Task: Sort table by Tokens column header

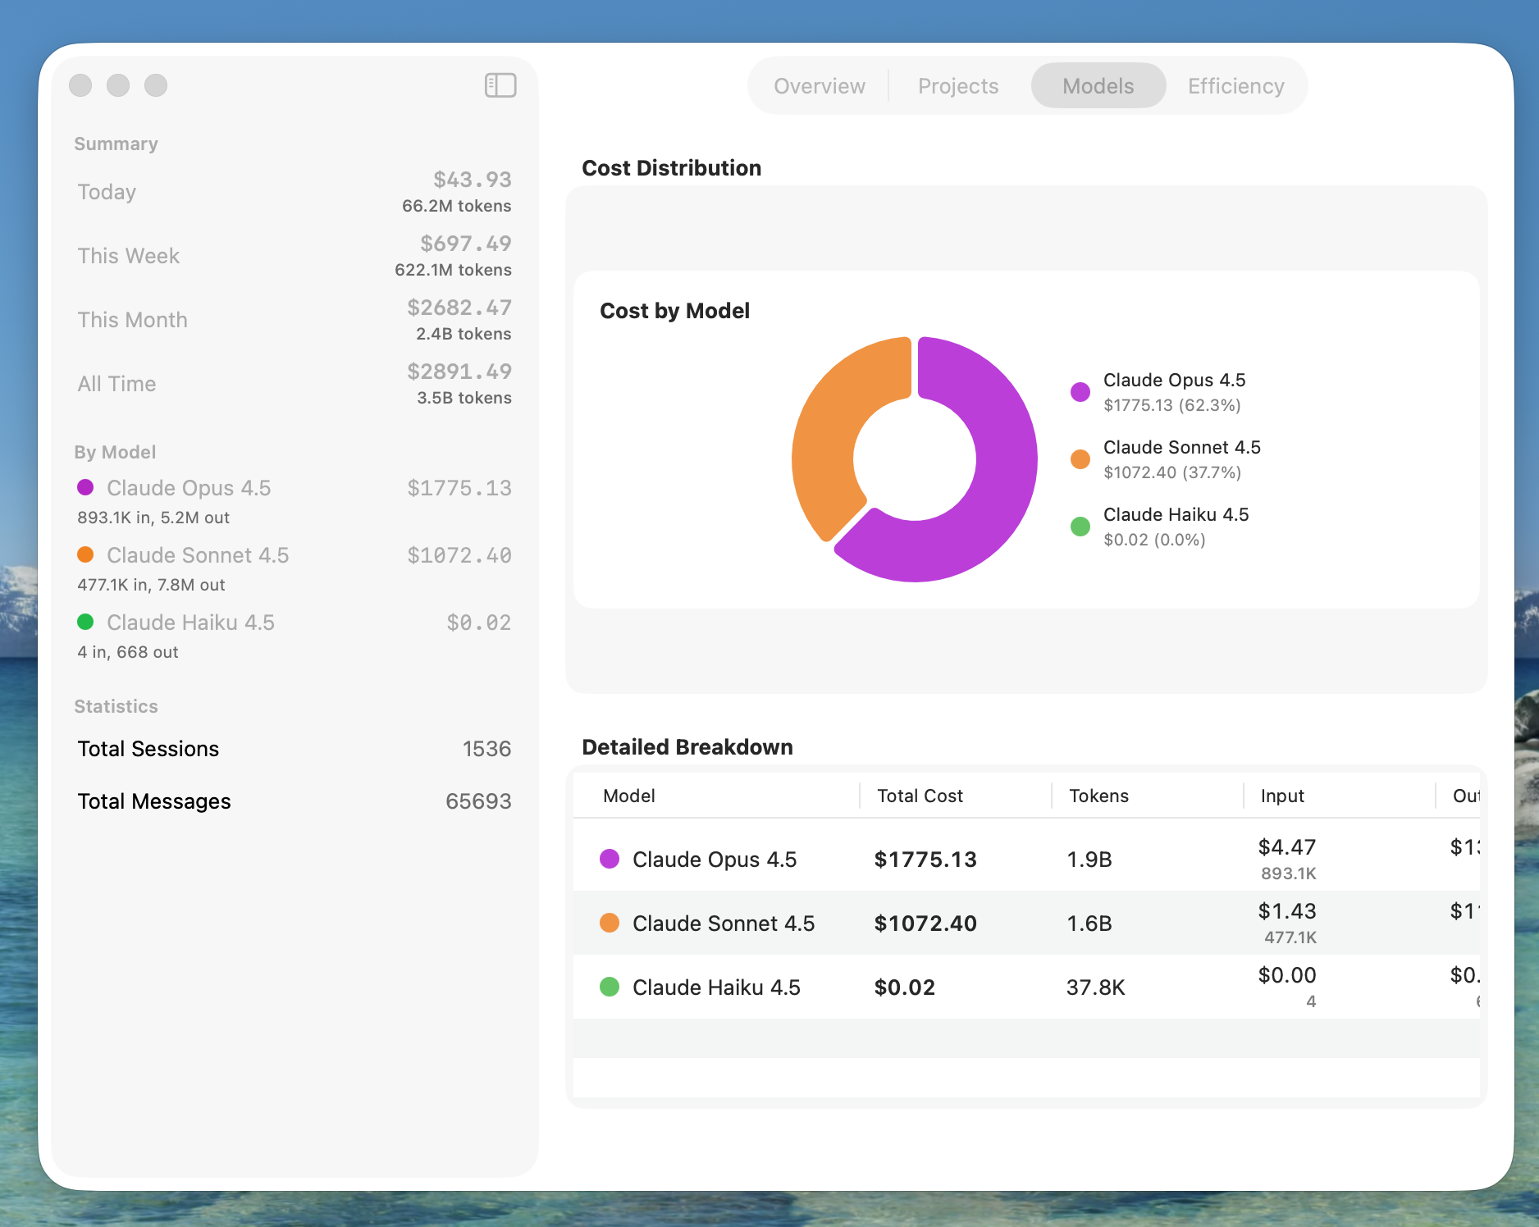Action: (x=1098, y=796)
